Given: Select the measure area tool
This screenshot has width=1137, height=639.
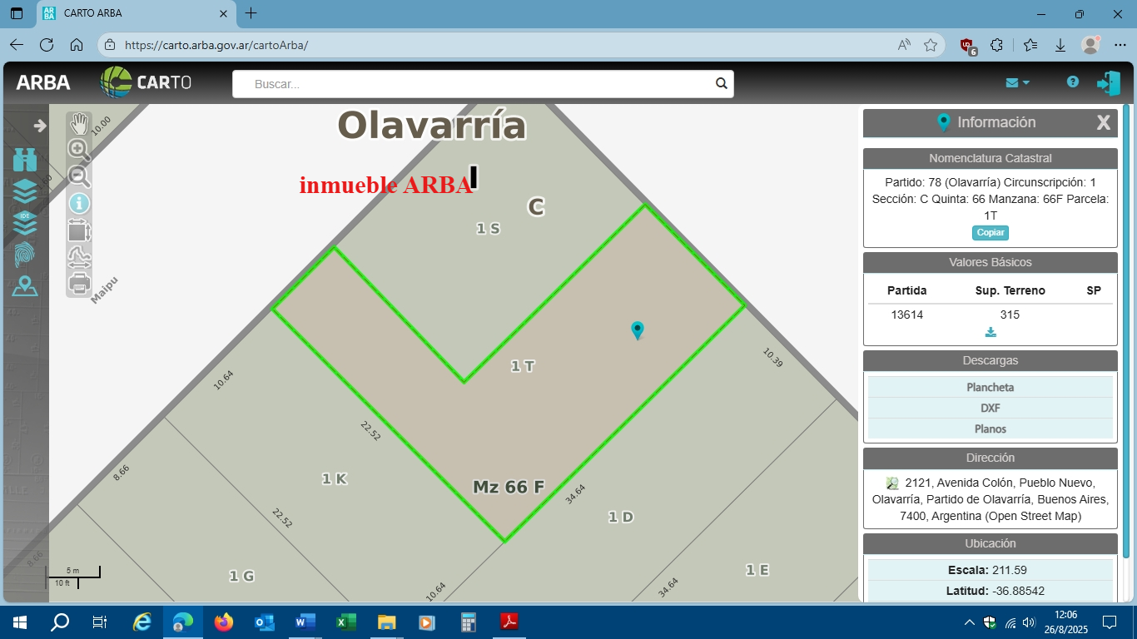Looking at the screenshot, I should (x=79, y=230).
